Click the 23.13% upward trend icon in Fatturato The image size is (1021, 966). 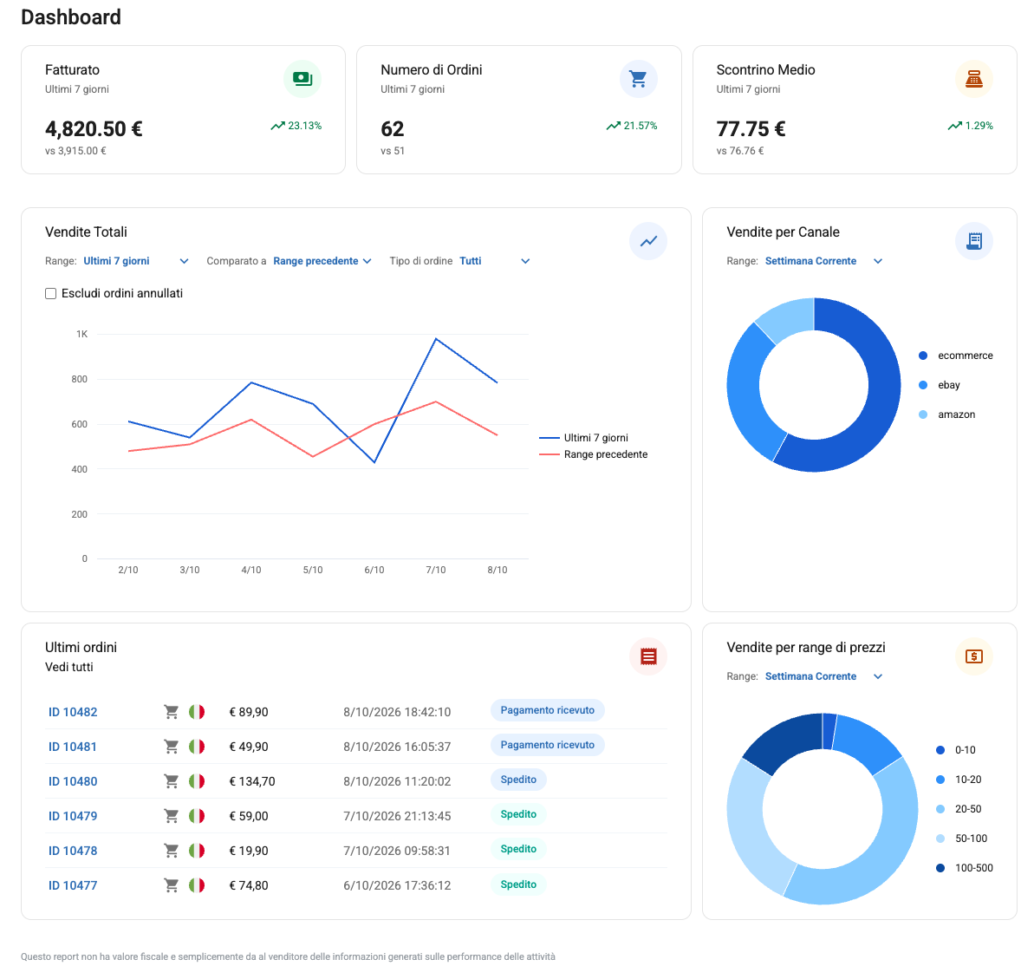click(278, 126)
